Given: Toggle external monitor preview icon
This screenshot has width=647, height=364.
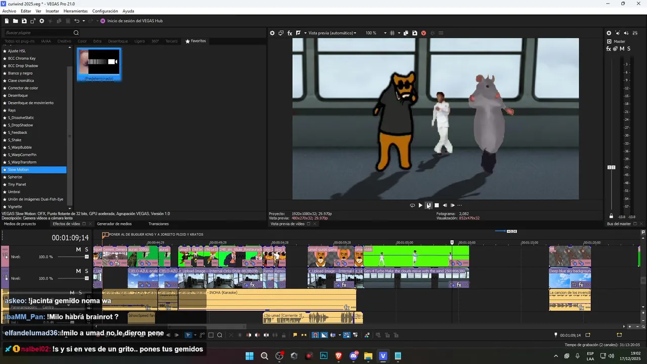Looking at the screenshot, I should pos(281,33).
